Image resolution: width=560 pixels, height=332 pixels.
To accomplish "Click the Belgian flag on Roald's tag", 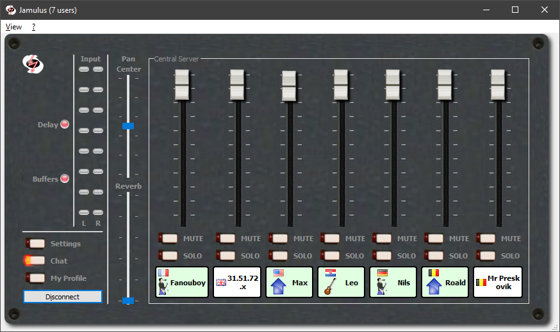I will pos(434,273).
